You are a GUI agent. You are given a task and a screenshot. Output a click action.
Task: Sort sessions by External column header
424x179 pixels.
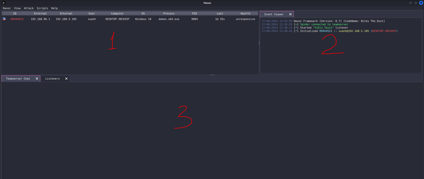pyautogui.click(x=40, y=13)
